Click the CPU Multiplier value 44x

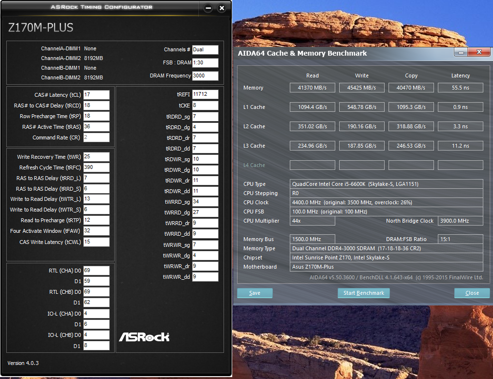coord(313,221)
